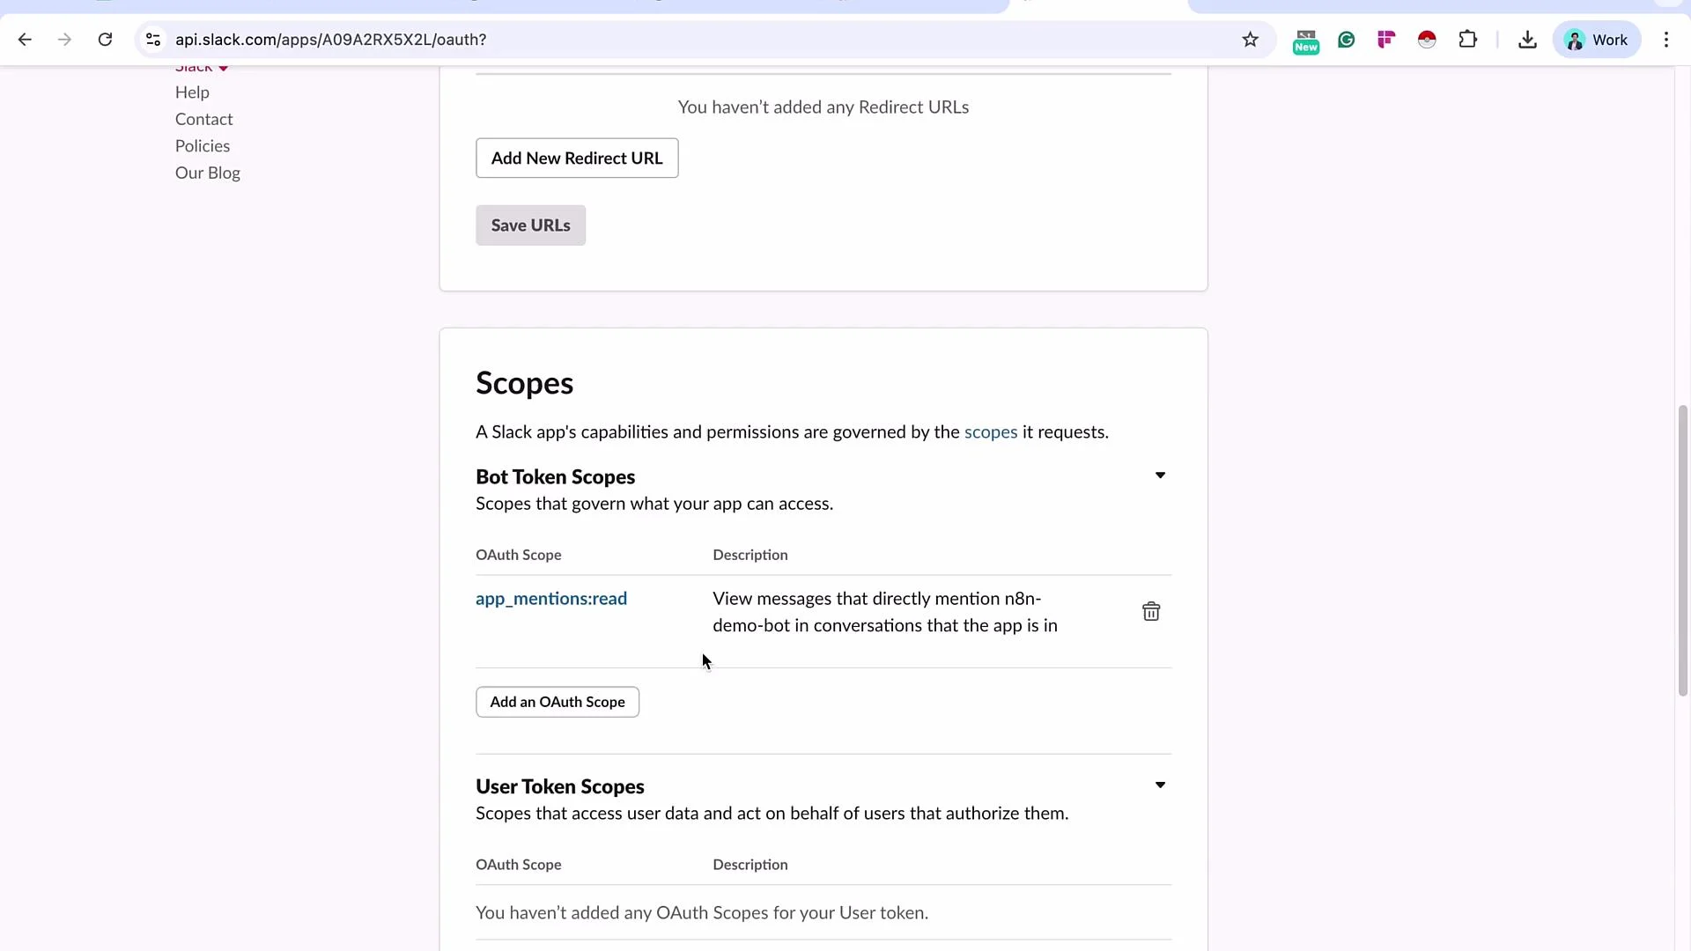Delete the app_mentions:read scope with trash icon

[1150, 611]
